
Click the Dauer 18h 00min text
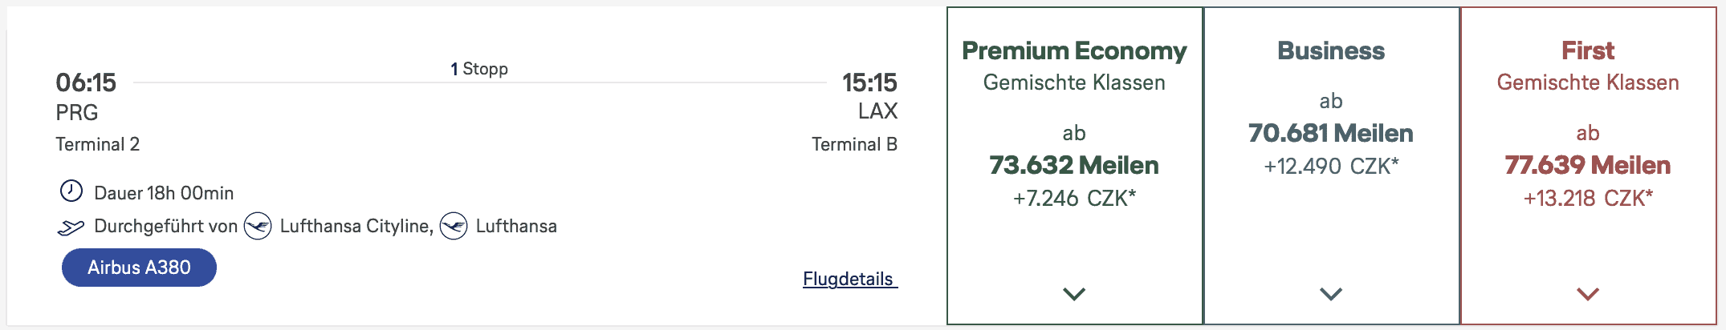point(164,193)
